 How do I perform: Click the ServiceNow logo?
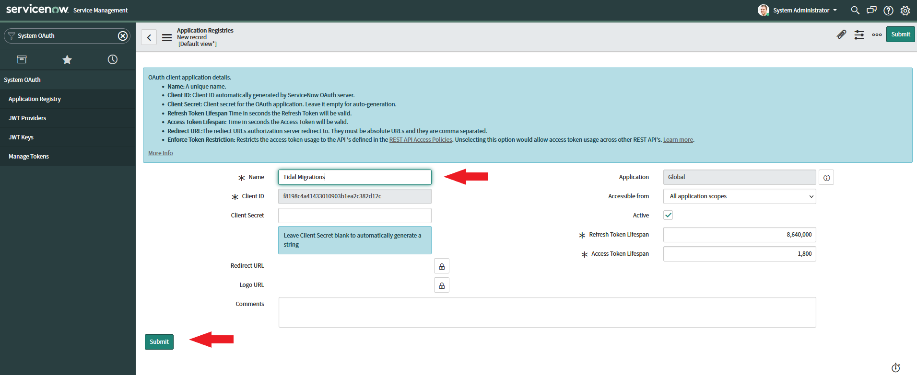pyautogui.click(x=37, y=9)
